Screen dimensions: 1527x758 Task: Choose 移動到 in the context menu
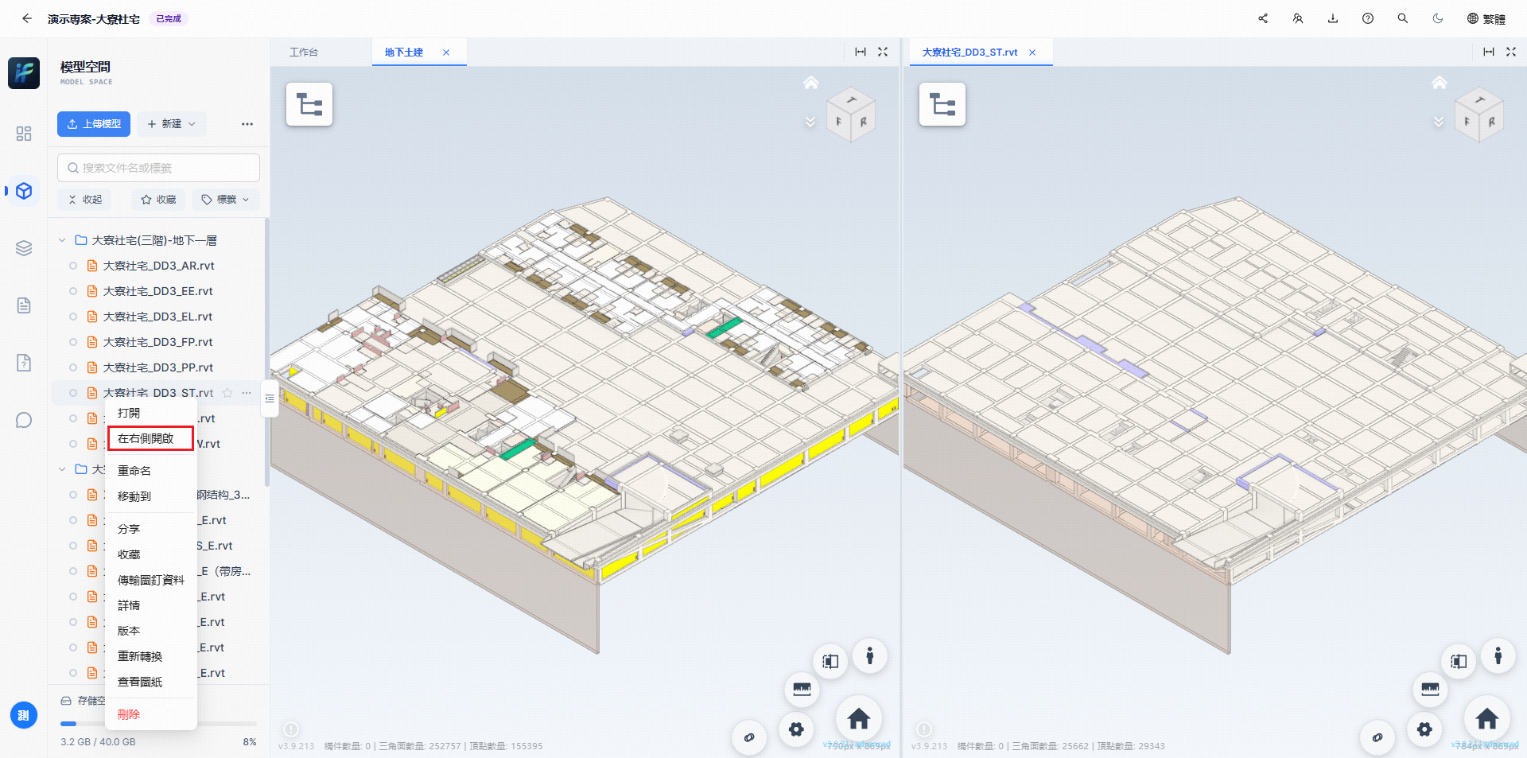(151, 496)
